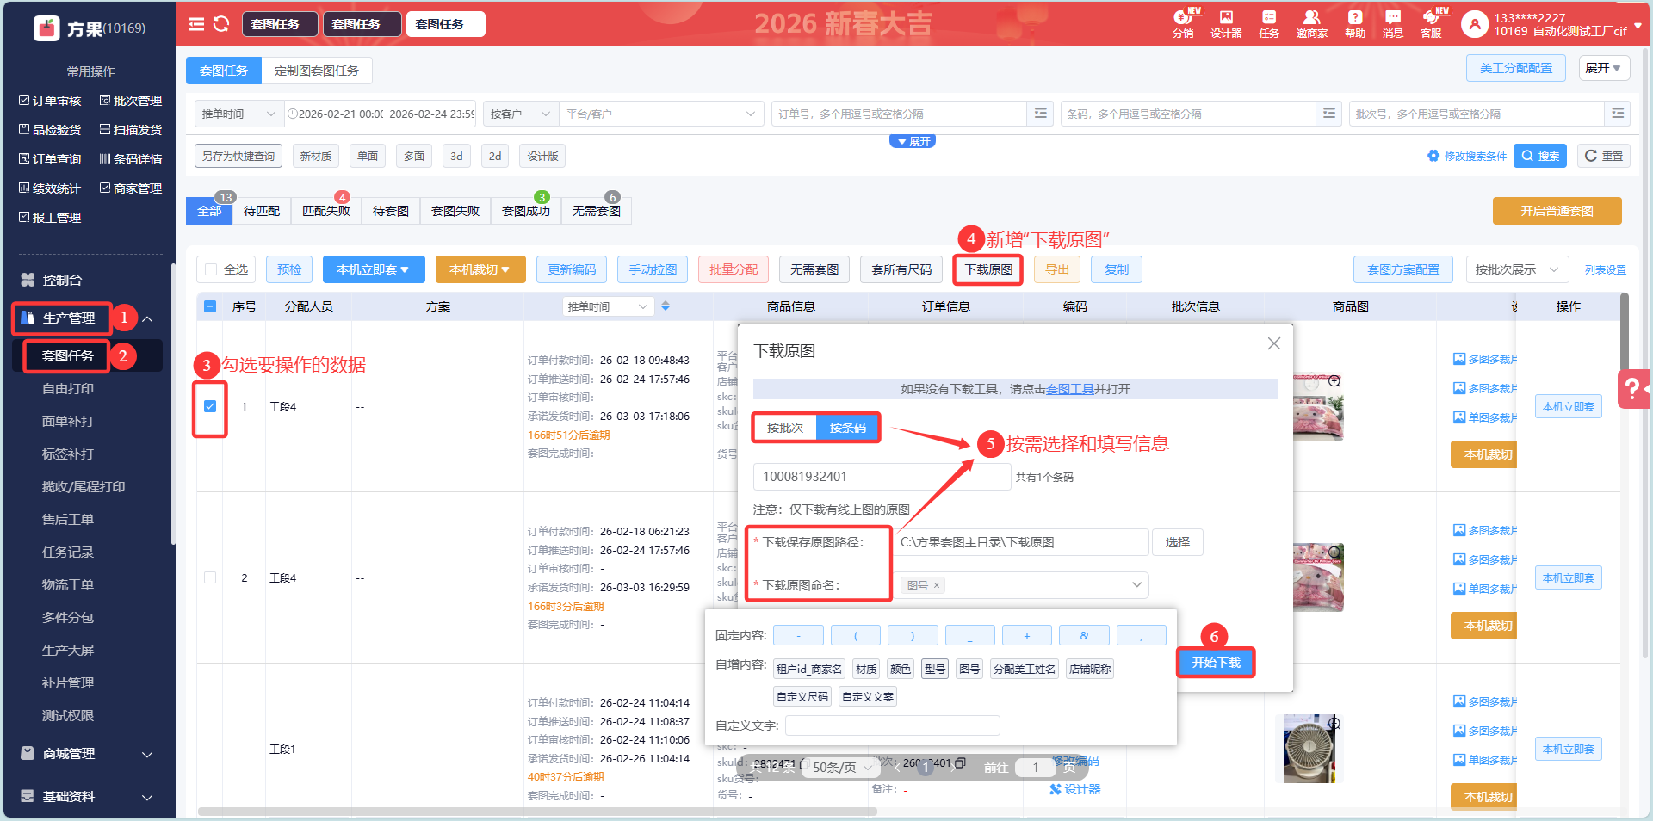Click the refresh icon in top bar
The width and height of the screenshot is (1653, 821).
221,24
